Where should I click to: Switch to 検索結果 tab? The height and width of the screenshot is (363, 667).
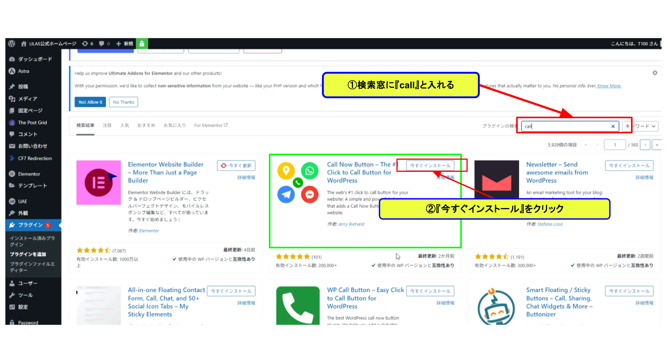point(85,125)
